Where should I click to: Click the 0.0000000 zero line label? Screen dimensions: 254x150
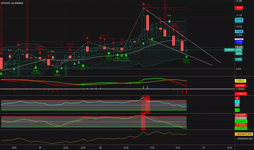[x=240, y=89]
